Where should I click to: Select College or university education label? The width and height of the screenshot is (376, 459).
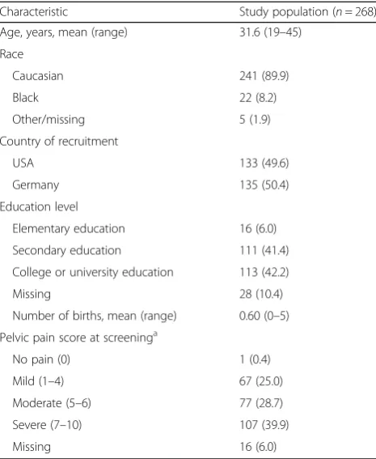click(93, 272)
